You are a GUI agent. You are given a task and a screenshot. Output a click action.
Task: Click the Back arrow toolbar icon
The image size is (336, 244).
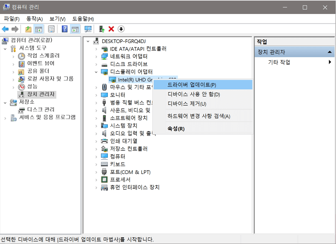coord(5,29)
